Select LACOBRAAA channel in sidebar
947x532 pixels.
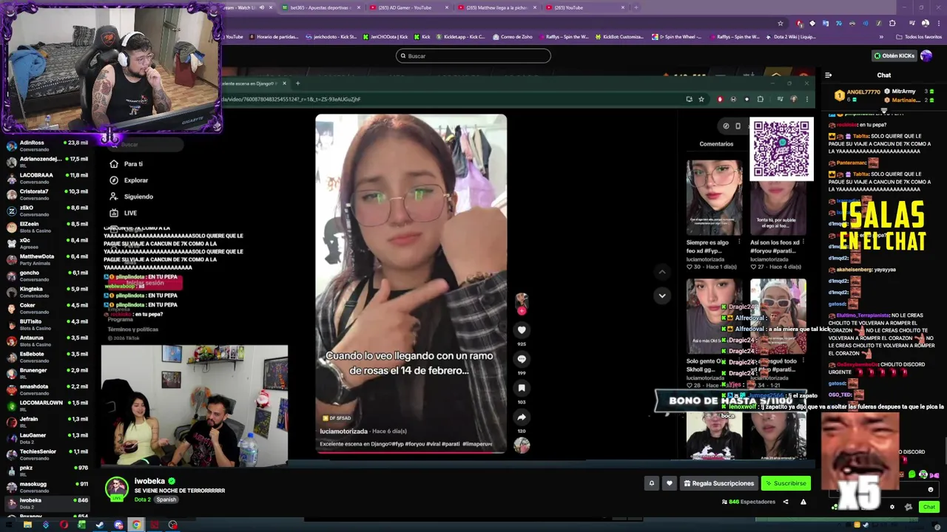[46, 178]
